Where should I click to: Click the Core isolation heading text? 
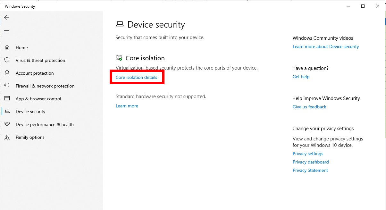[145, 58]
